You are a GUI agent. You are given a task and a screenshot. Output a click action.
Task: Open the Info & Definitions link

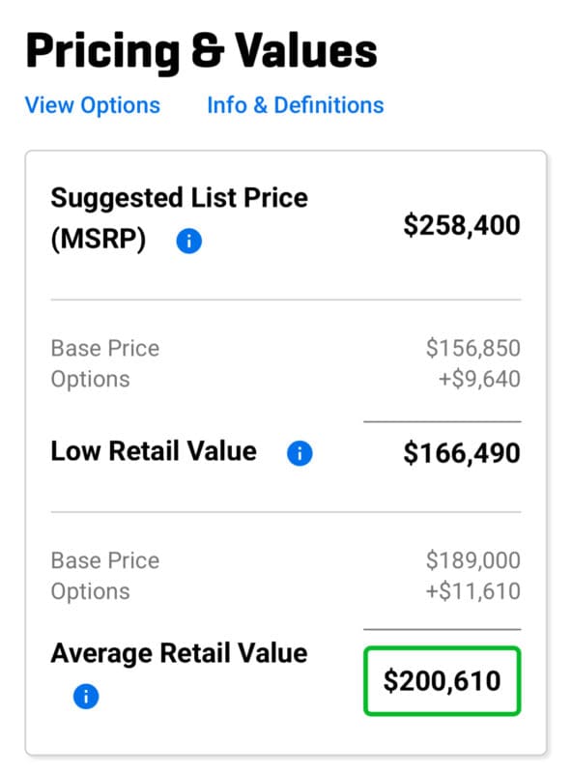(296, 105)
